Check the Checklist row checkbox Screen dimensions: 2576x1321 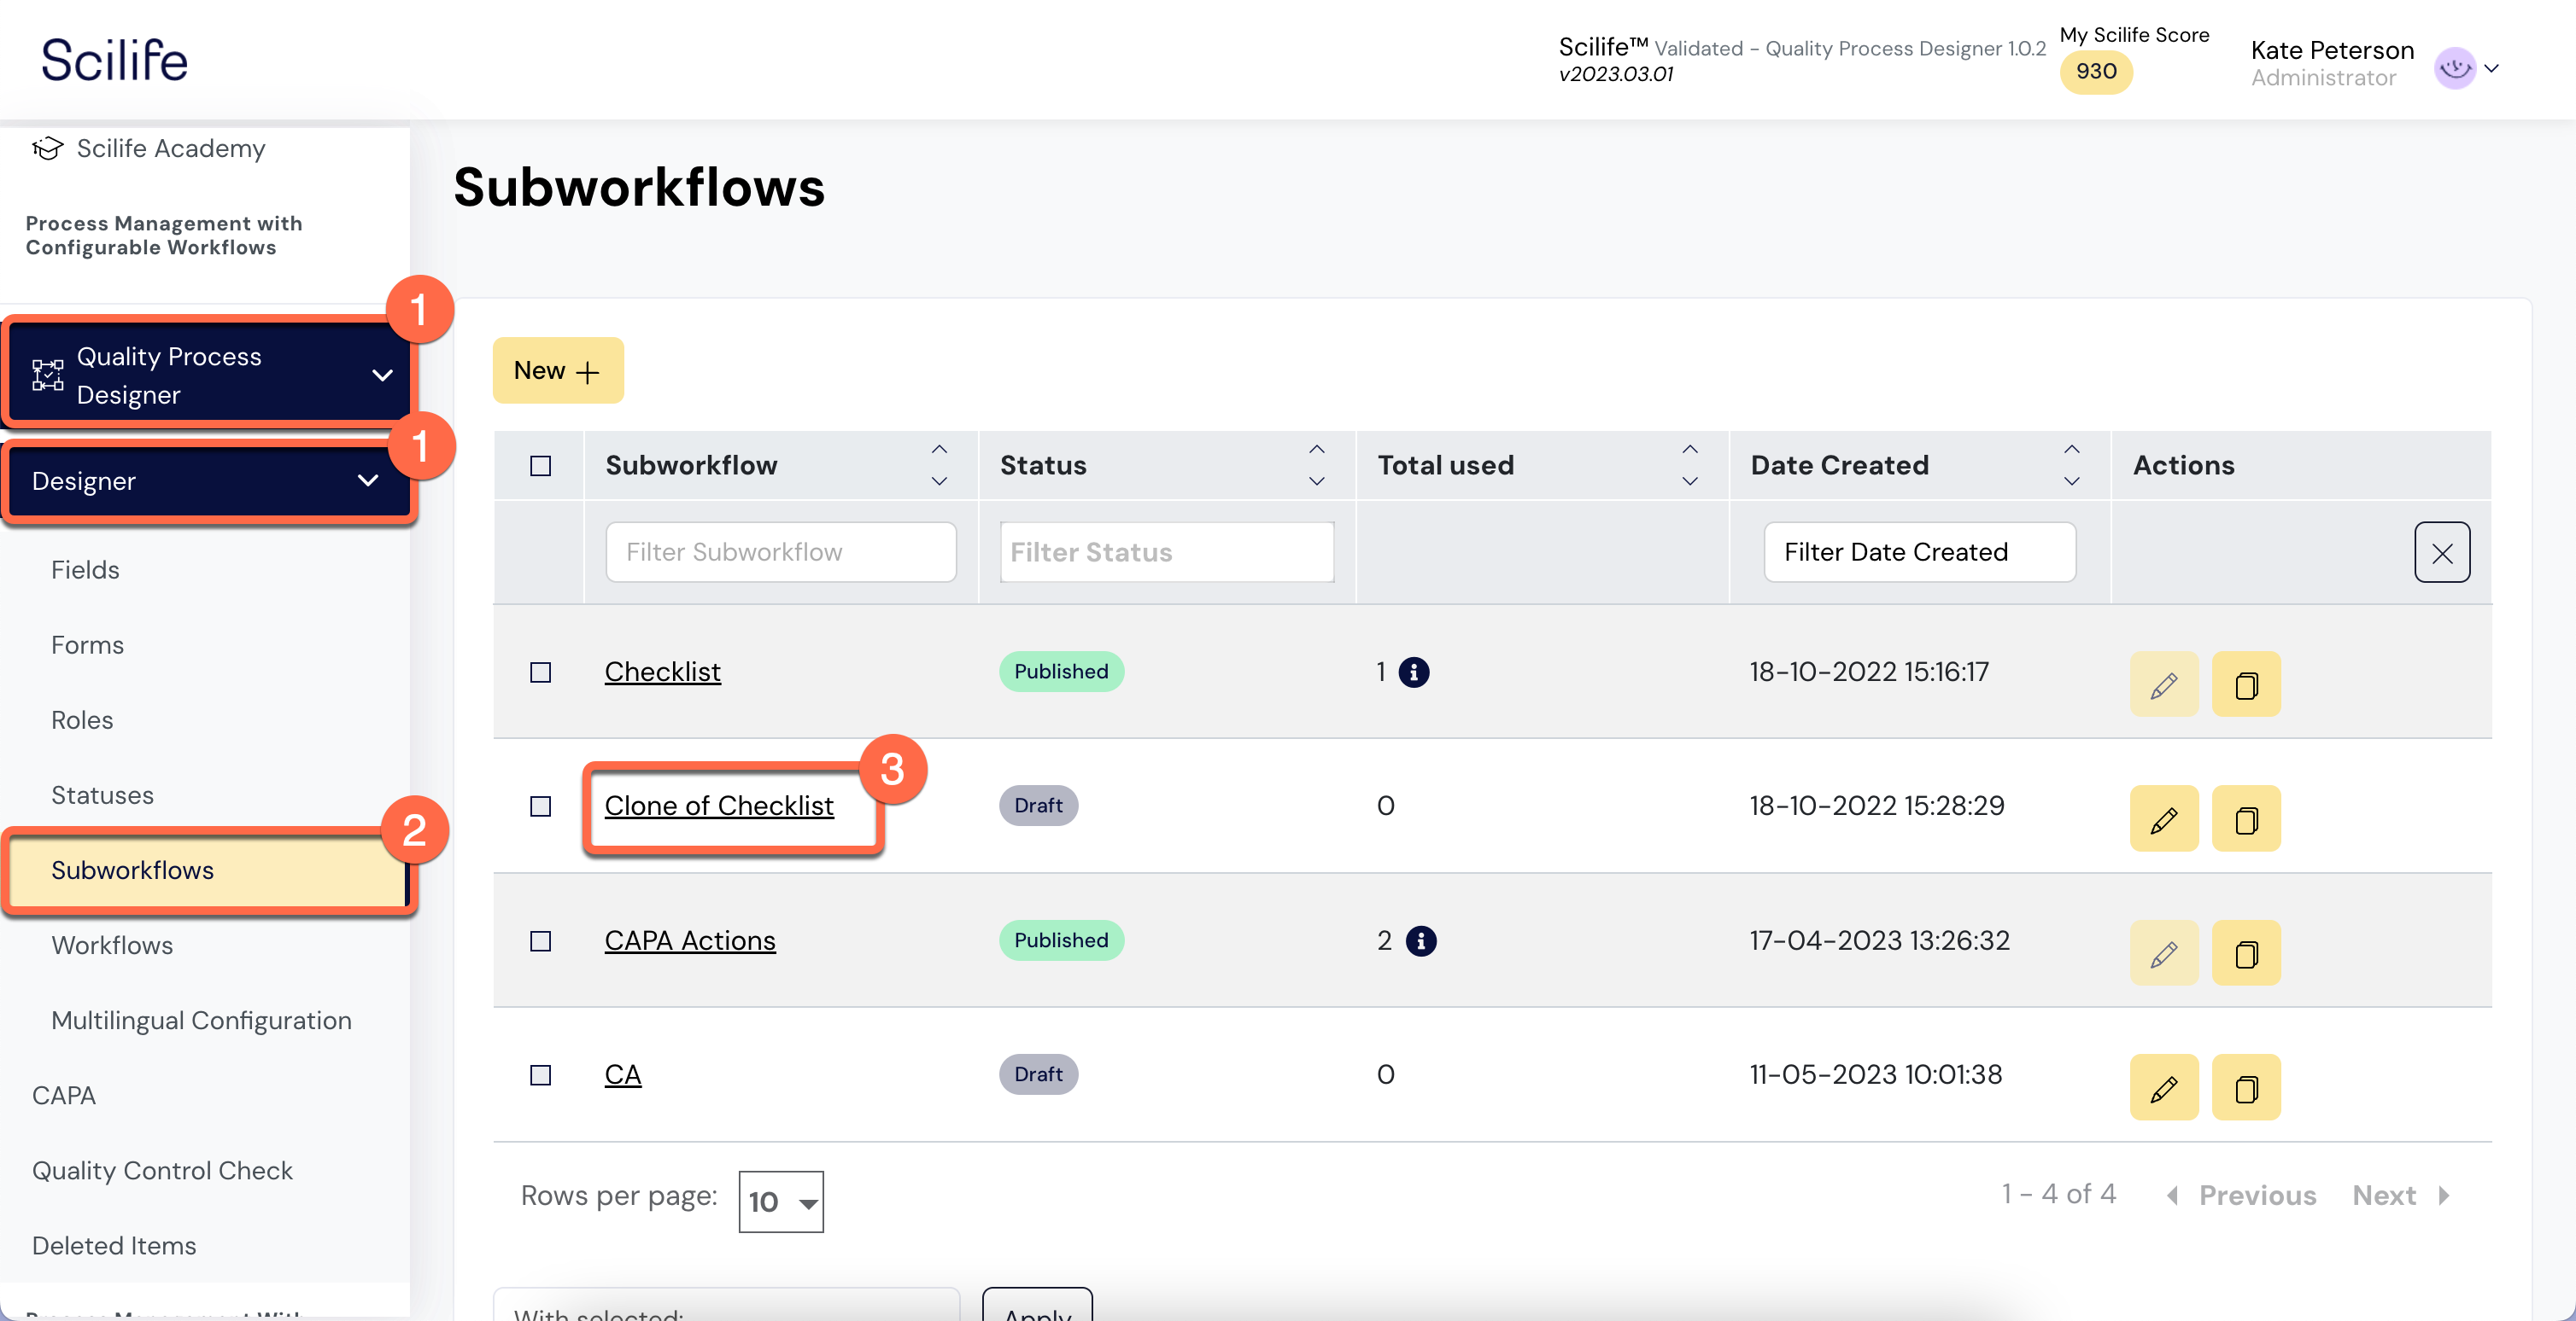[540, 672]
